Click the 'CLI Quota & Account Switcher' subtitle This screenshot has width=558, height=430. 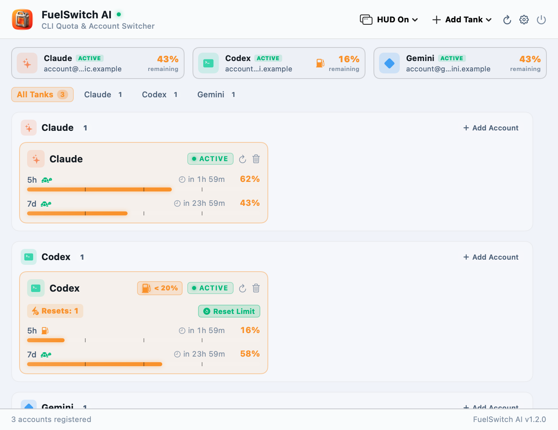[x=98, y=26]
